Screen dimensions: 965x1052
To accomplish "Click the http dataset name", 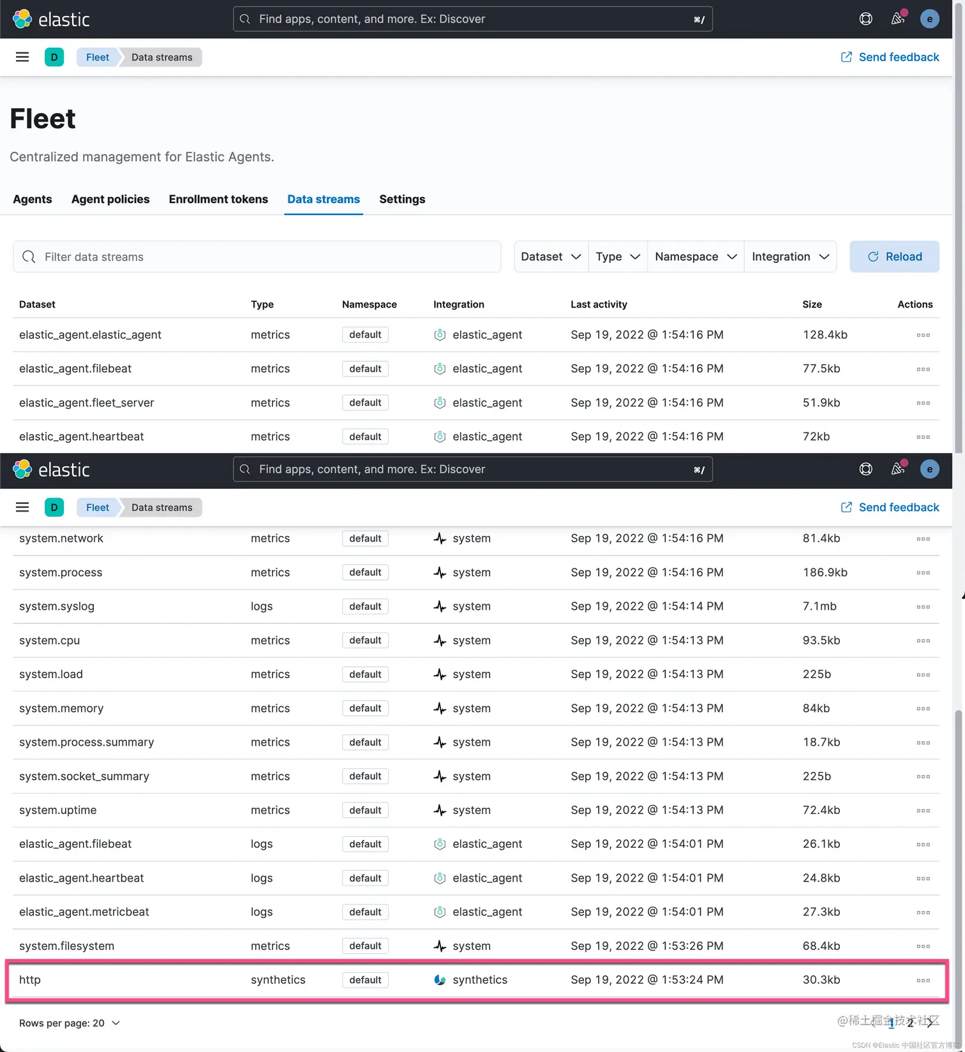I will [30, 980].
